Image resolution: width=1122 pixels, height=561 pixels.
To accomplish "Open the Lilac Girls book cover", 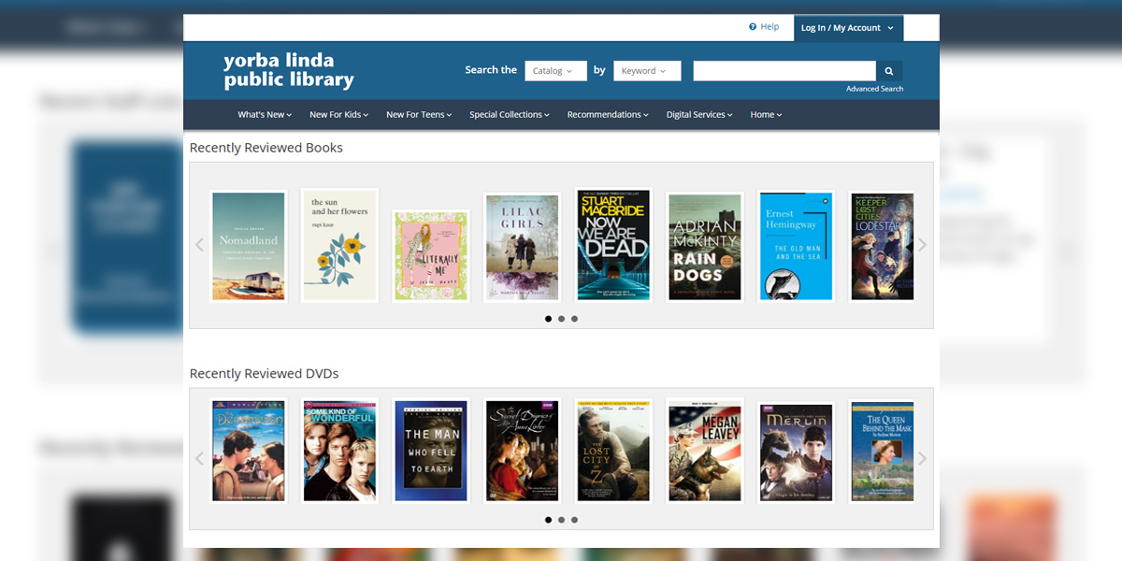I will 522,247.
